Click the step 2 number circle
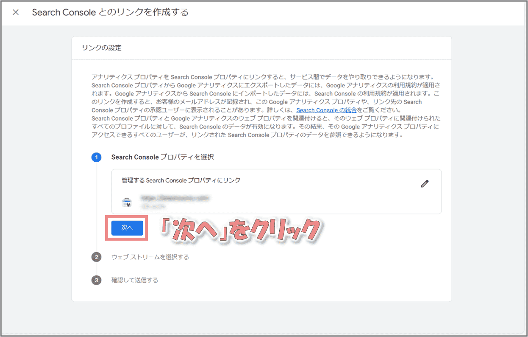Viewport: 528px width, 337px height. pos(97,257)
